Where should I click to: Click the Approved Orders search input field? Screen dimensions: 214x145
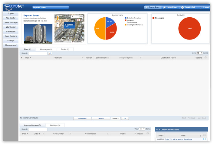(38, 129)
